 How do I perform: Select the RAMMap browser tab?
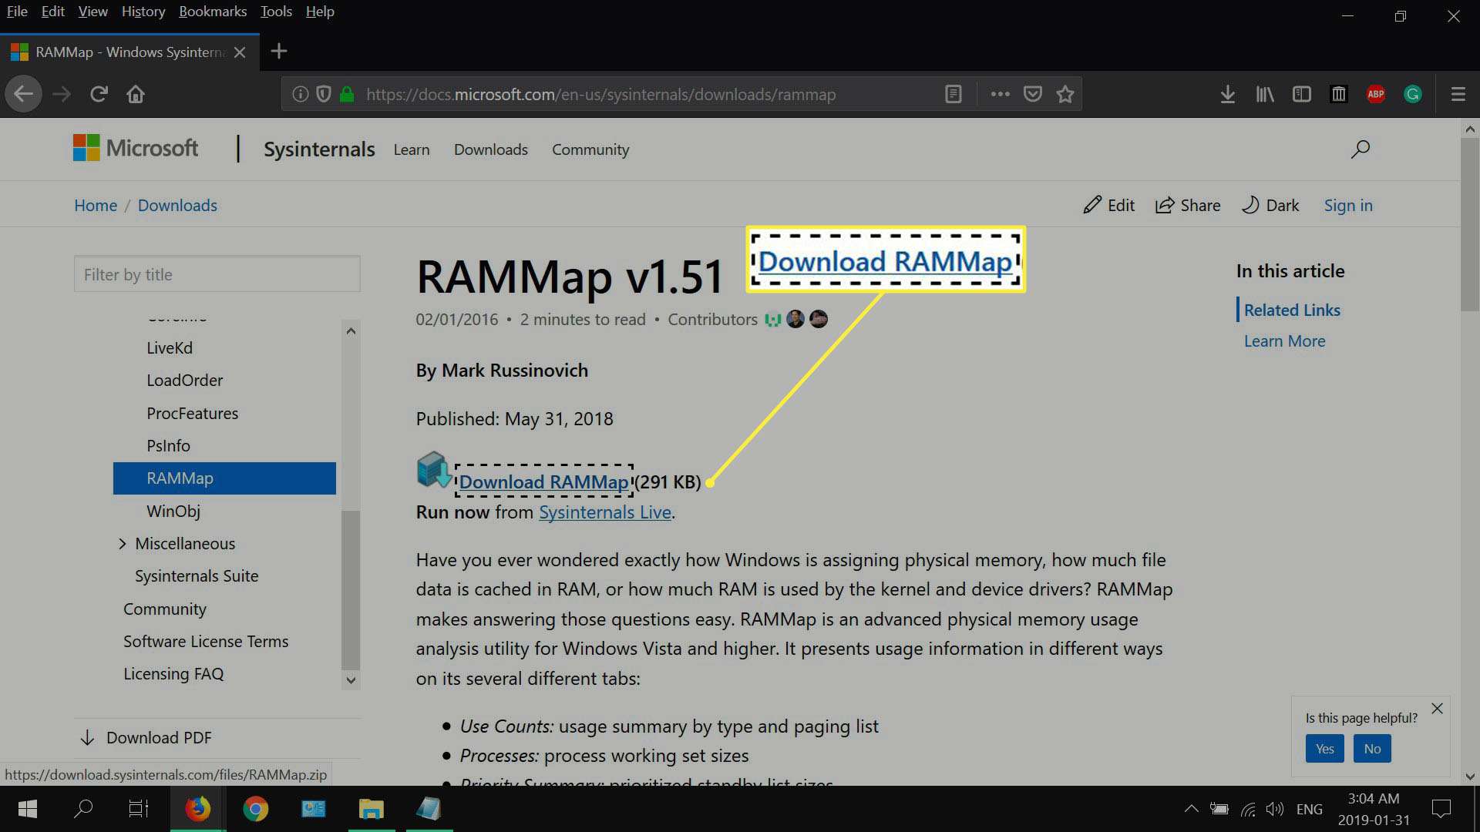[x=129, y=52]
